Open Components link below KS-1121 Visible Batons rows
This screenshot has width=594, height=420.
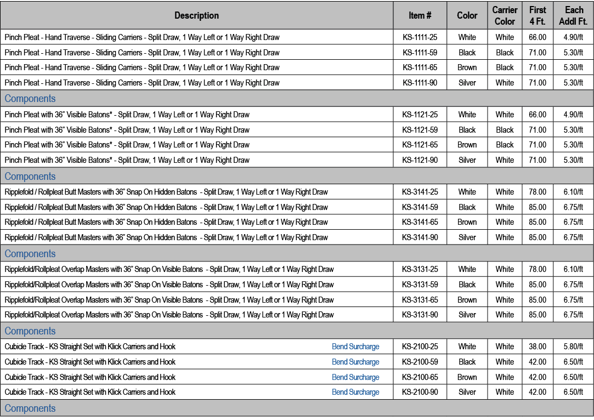(30, 177)
